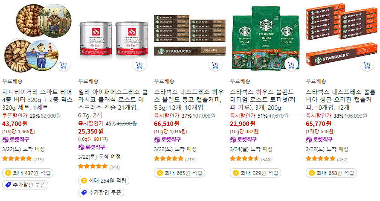
Task: Add Starbucks Colombia capsules to cart
Action: [367, 65]
